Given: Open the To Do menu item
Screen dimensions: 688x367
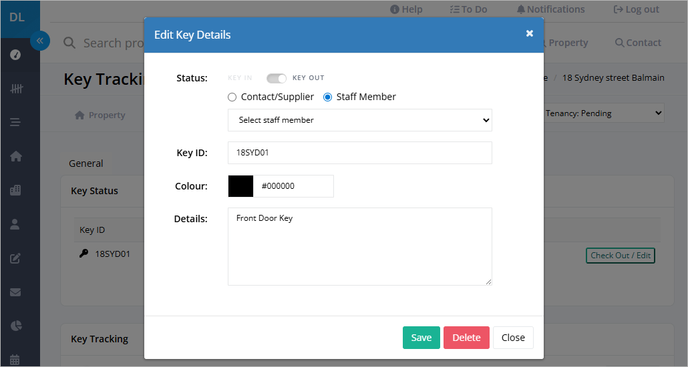Looking at the screenshot, I should click(x=469, y=9).
